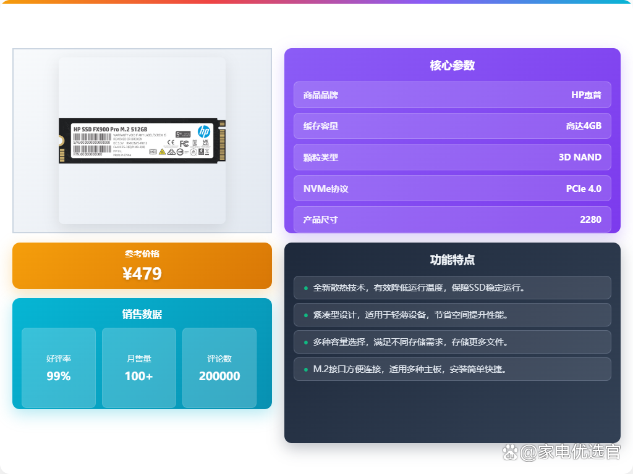Click the 功能特点 heading
Image resolution: width=633 pixels, height=474 pixels.
click(x=452, y=260)
